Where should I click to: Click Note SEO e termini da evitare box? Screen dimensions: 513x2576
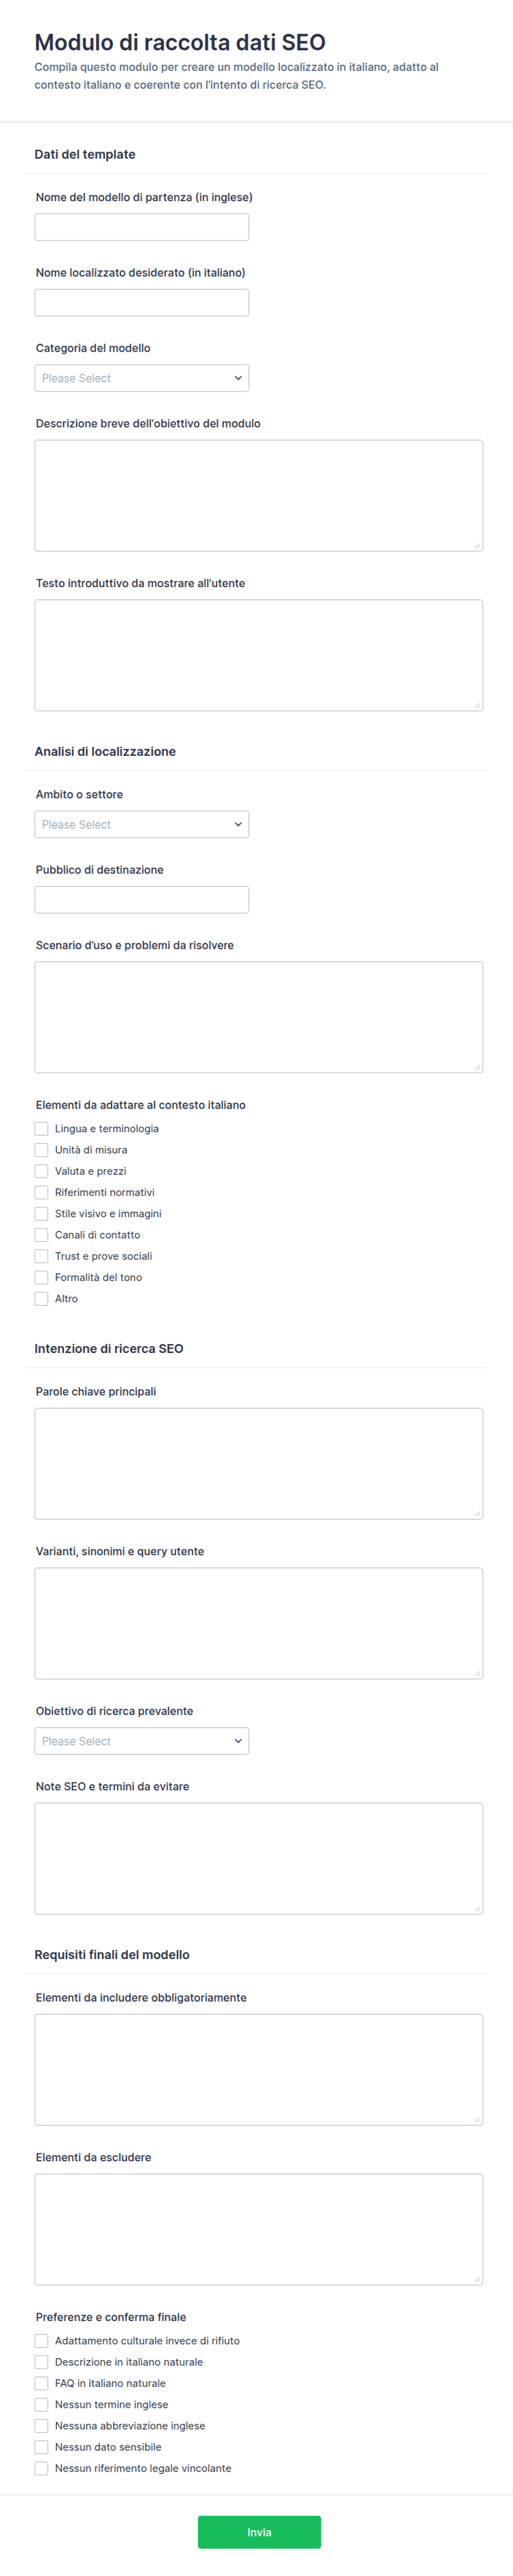point(259,1858)
